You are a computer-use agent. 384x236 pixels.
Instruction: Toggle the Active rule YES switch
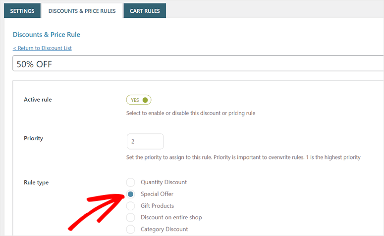click(x=139, y=100)
